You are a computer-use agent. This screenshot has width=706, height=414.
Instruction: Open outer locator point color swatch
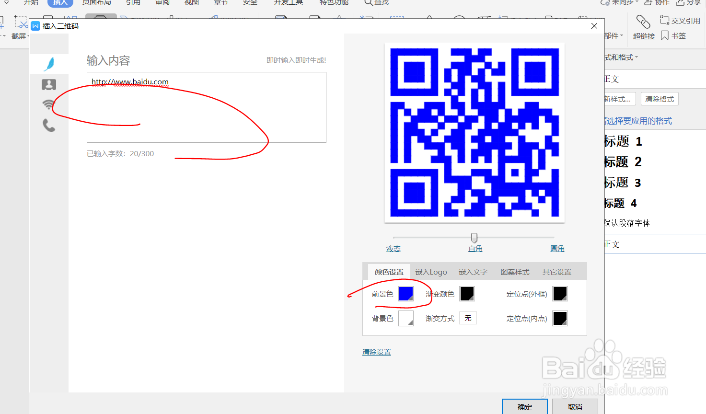click(560, 294)
